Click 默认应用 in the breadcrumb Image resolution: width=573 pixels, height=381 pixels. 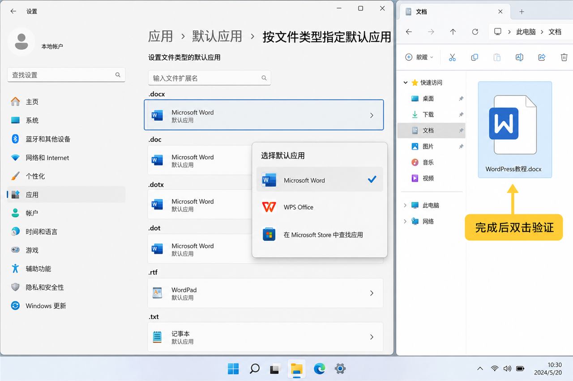coord(217,36)
